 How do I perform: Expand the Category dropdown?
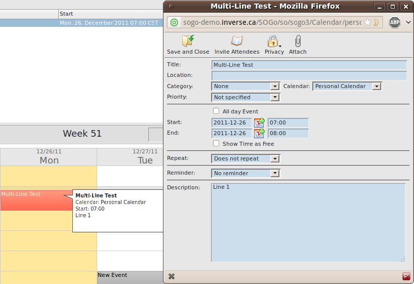[x=245, y=87]
